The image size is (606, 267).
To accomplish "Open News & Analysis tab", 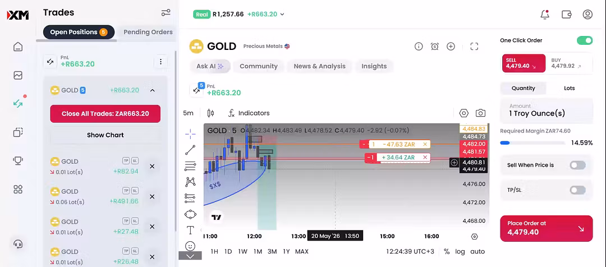I will pyautogui.click(x=320, y=66).
